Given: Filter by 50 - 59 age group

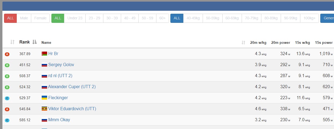Looking at the screenshot, I should tap(147, 18).
